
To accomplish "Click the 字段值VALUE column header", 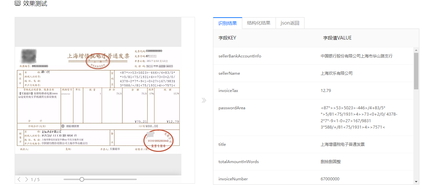I will [x=337, y=38].
